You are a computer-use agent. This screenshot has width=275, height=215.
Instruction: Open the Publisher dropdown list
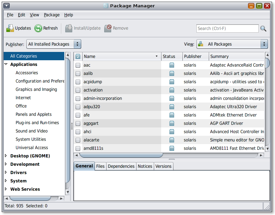pyautogui.click(x=54, y=44)
